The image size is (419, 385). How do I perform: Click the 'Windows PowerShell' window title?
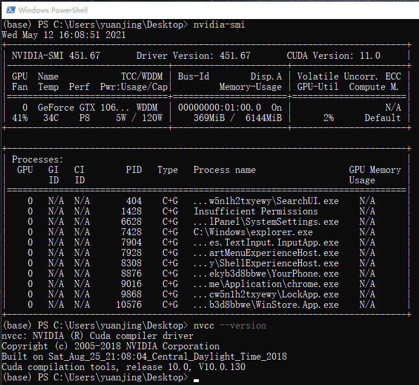(x=53, y=10)
